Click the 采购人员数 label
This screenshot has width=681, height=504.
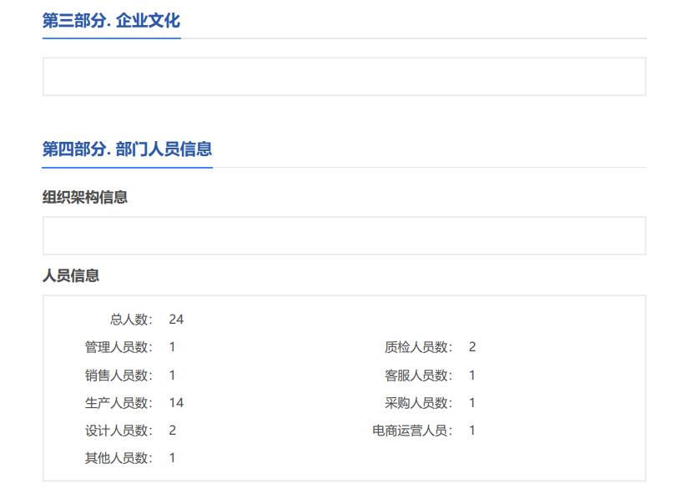pos(418,403)
